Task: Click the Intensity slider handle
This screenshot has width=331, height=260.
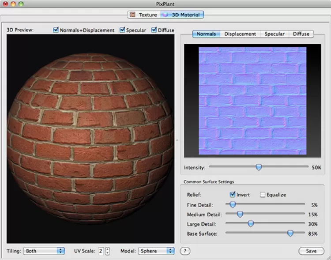Action: pyautogui.click(x=259, y=167)
